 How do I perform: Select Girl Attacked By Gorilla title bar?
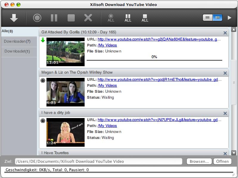click(x=134, y=32)
